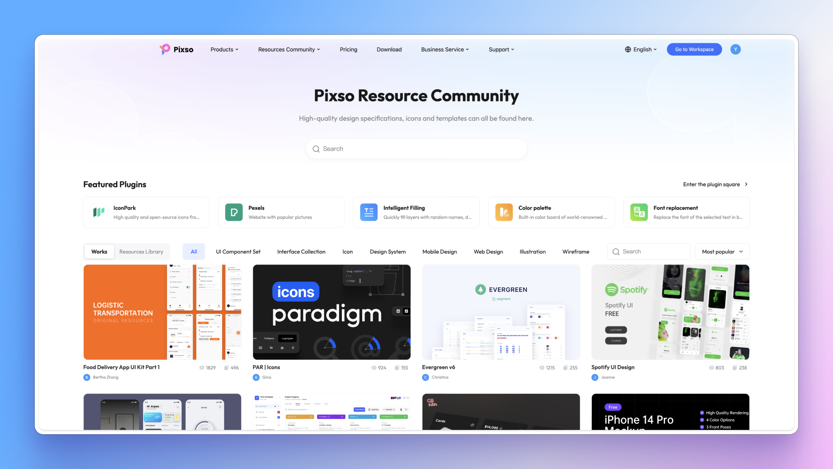Click the Intelligent Filling plugin icon
This screenshot has width=833, height=469.
(368, 212)
